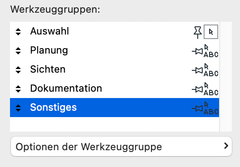
Task: Toggle the pin icon in Planung row
Action: pyautogui.click(x=197, y=51)
